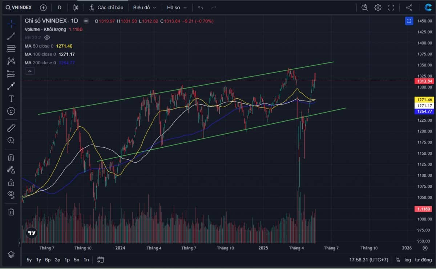Screen dimensions: 436x269
Task: Collapse the indicator legend with the arrow
Action: coord(30,71)
